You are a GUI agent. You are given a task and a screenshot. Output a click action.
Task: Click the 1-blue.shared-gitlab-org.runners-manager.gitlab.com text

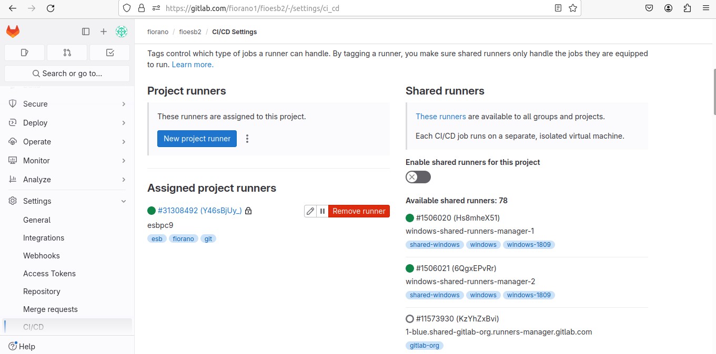point(499,332)
